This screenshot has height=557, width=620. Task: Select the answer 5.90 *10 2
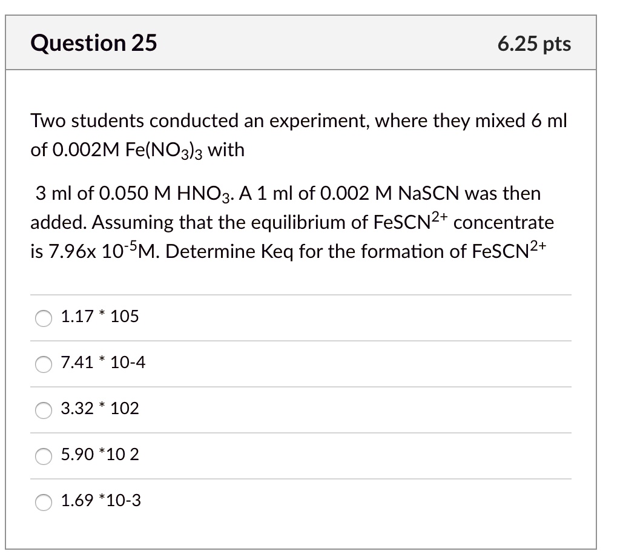[x=43, y=456]
